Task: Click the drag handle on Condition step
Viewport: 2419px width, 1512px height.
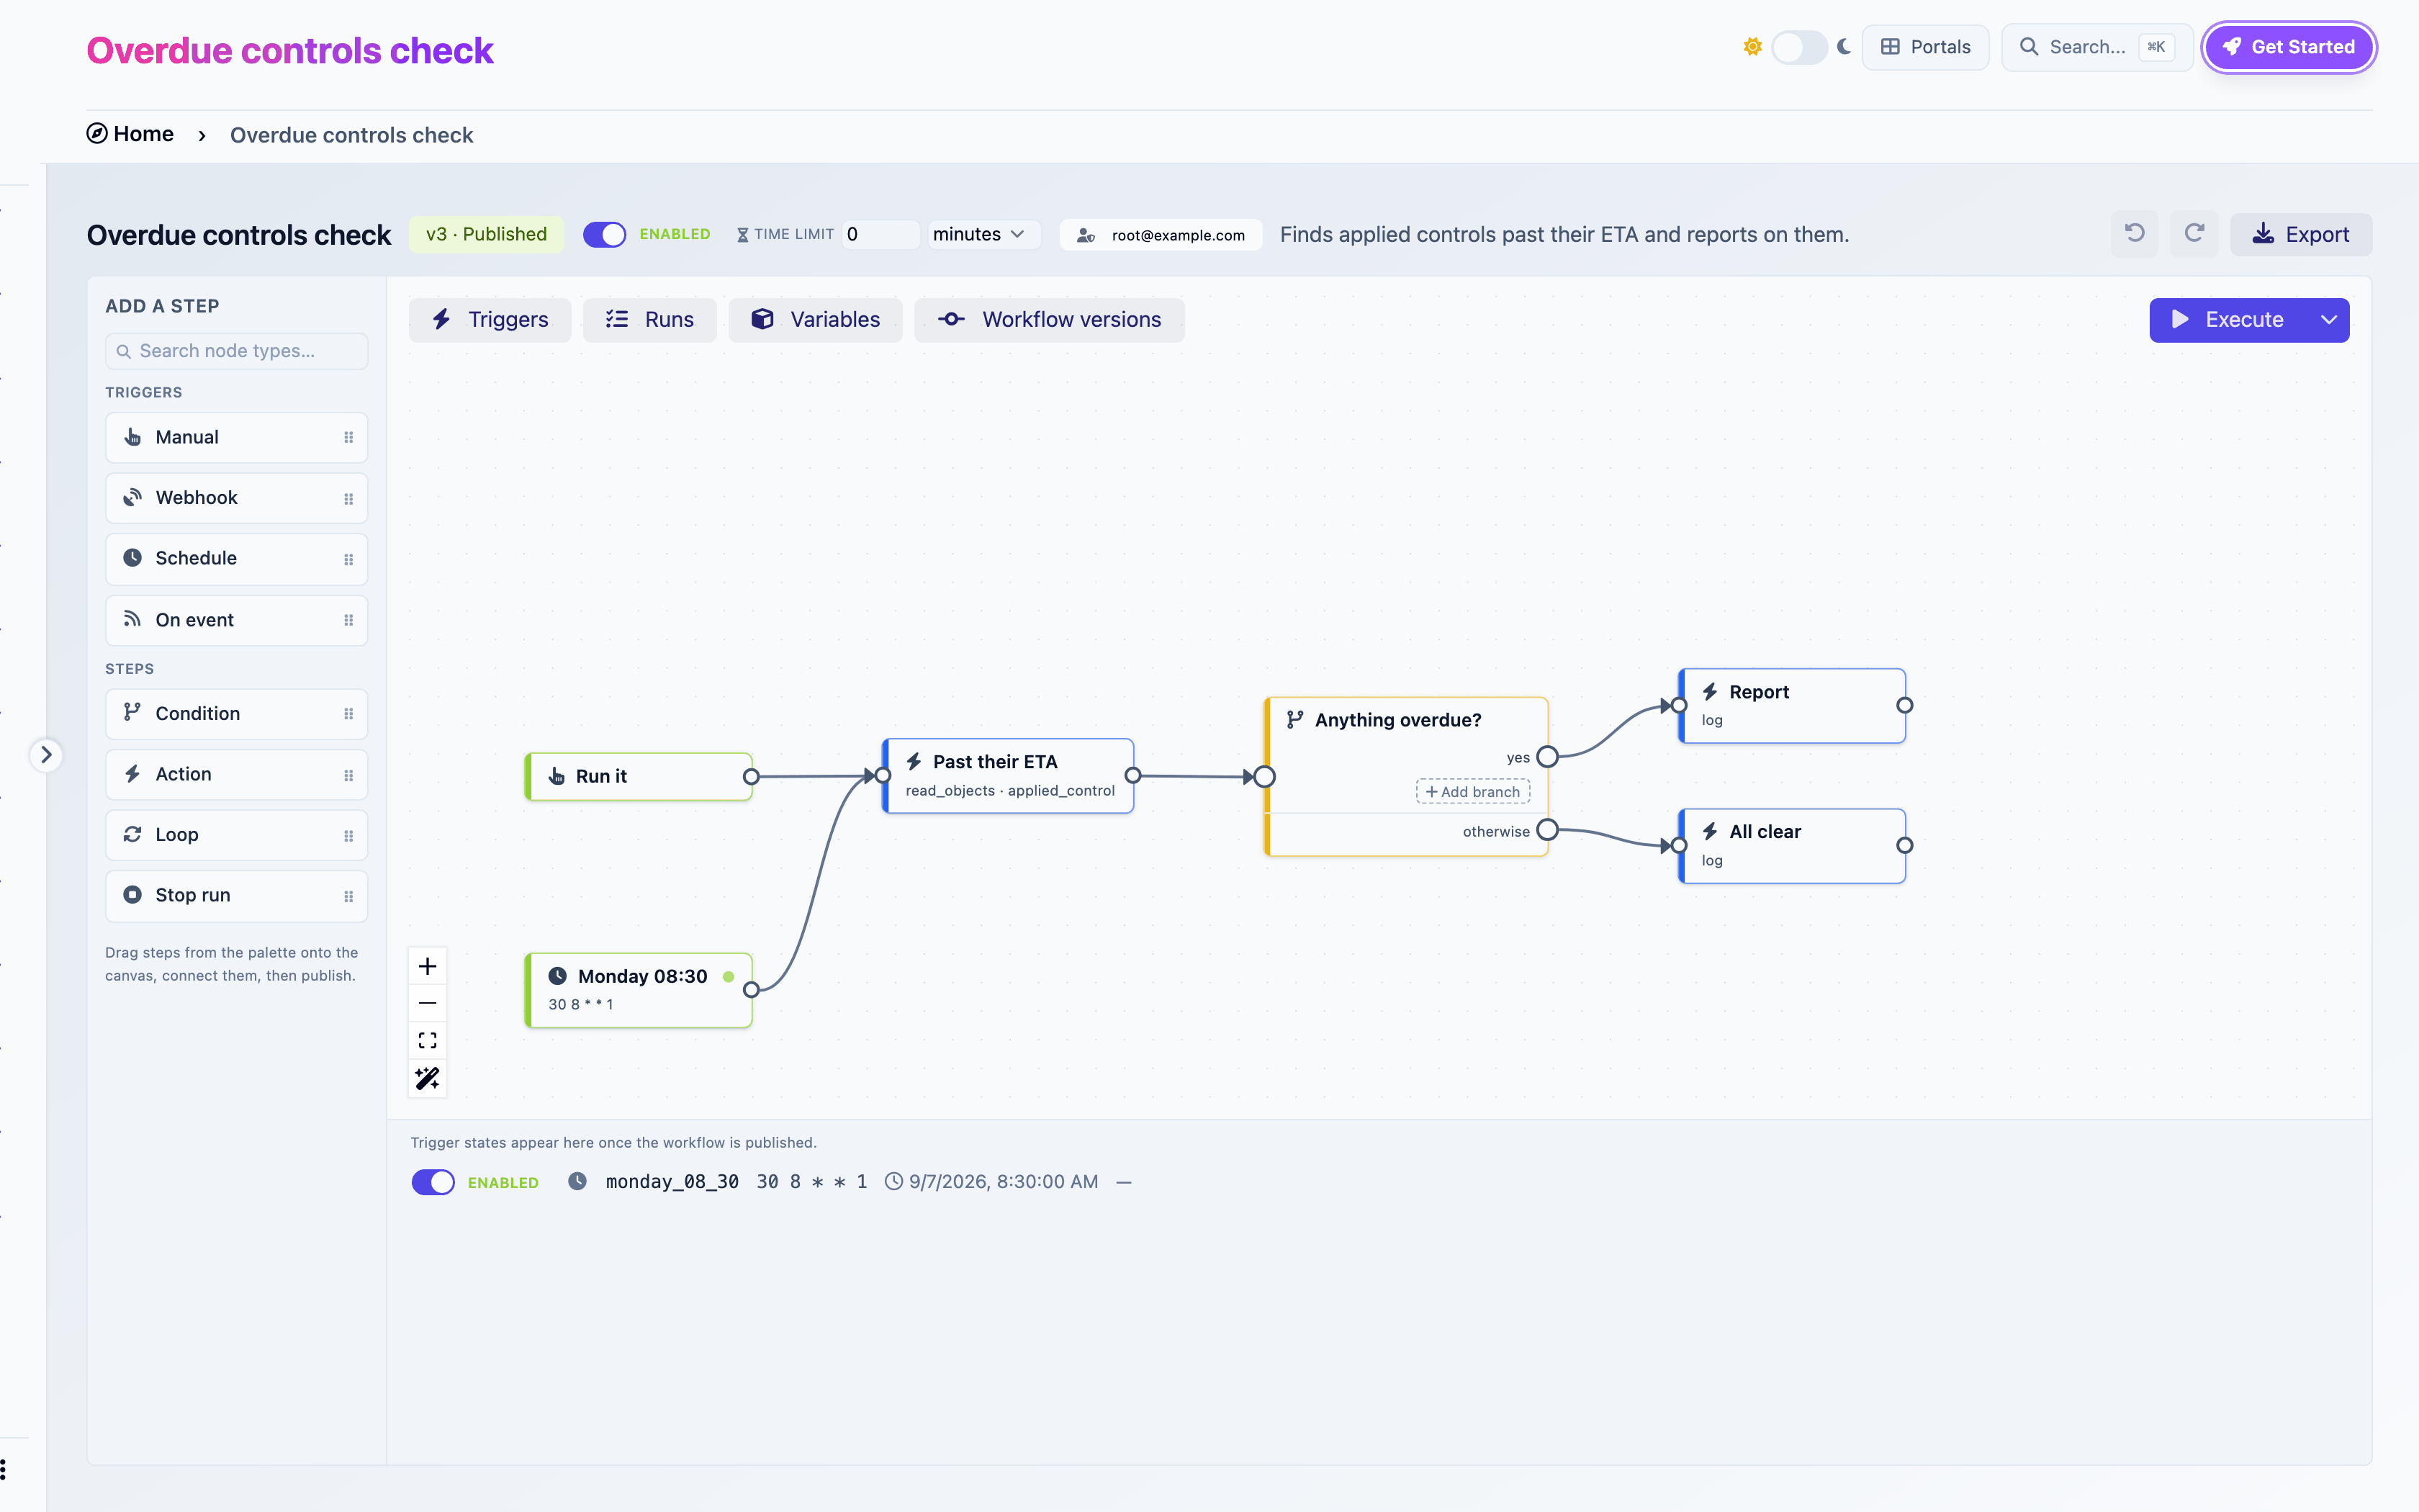Action: coord(349,714)
